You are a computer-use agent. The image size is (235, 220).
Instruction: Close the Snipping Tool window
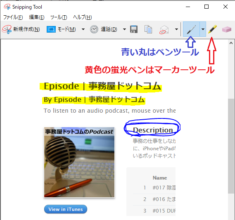pos(226,7)
